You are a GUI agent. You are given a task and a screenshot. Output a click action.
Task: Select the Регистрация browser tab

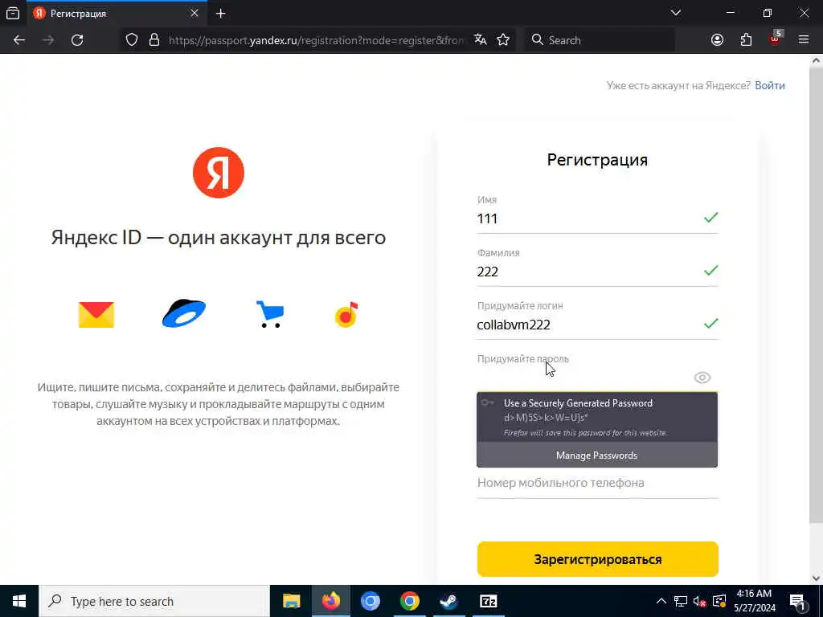click(116, 13)
